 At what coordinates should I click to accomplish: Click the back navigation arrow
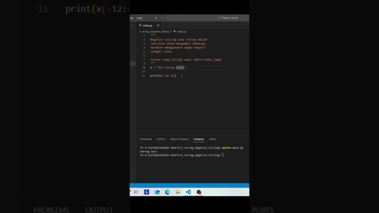pyautogui.click(x=156, y=18)
